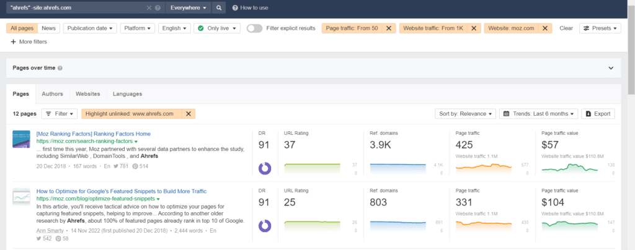635x250 pixels.
Task: Clear the search query with X icon
Action: (x=149, y=7)
